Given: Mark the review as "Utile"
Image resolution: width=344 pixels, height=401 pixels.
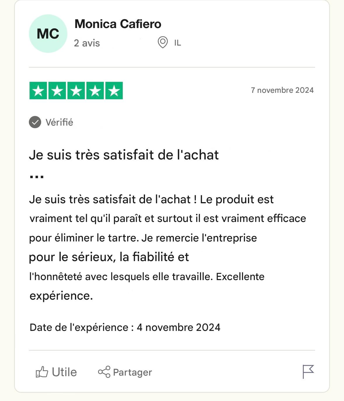Looking at the screenshot, I should point(64,372).
